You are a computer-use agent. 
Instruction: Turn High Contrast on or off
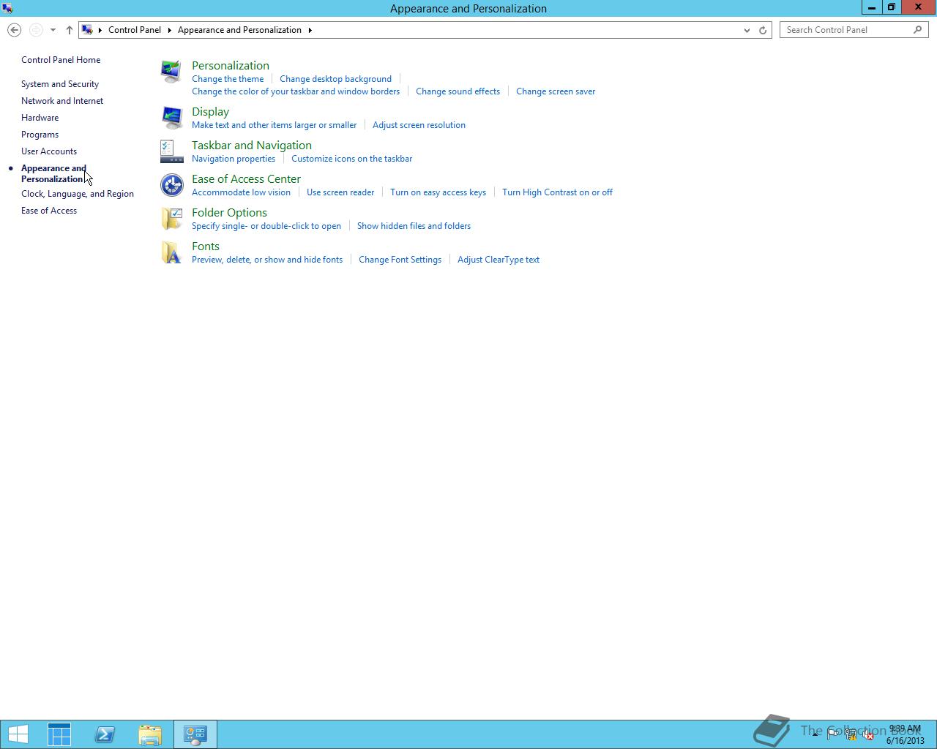(x=557, y=192)
